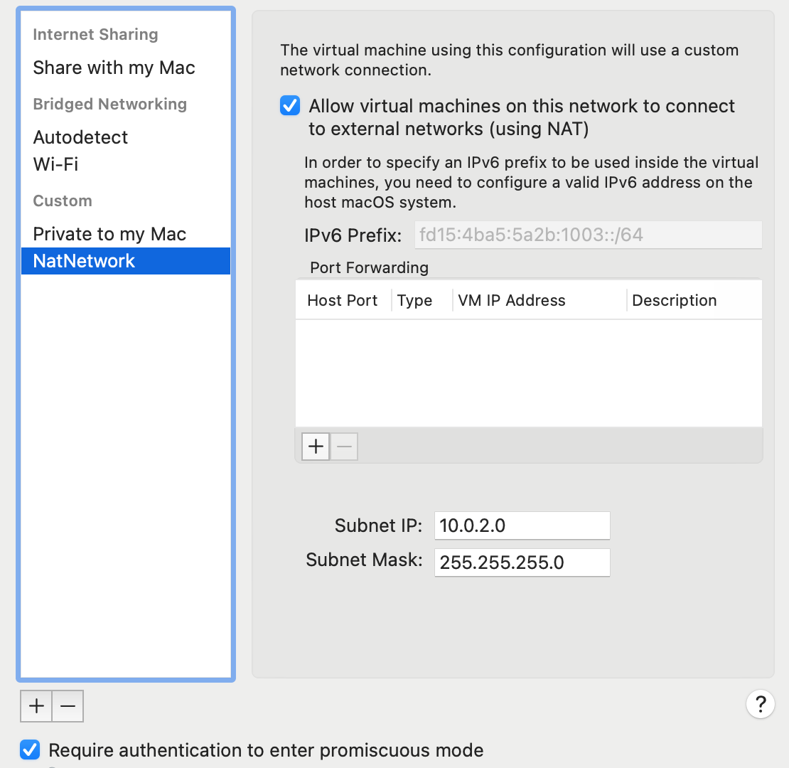Sort by the Host Port column header
789x768 pixels.
342,300
